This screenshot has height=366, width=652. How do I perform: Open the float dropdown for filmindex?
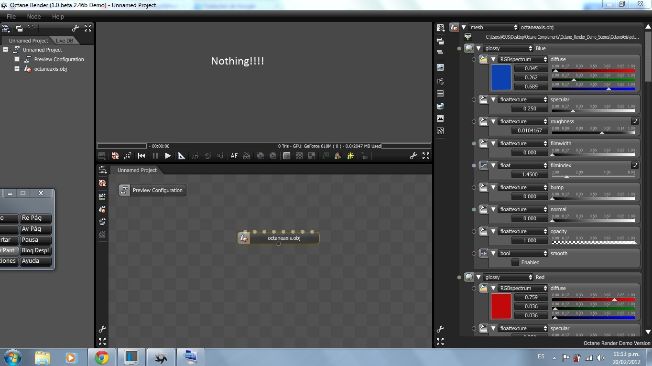pyautogui.click(x=523, y=165)
